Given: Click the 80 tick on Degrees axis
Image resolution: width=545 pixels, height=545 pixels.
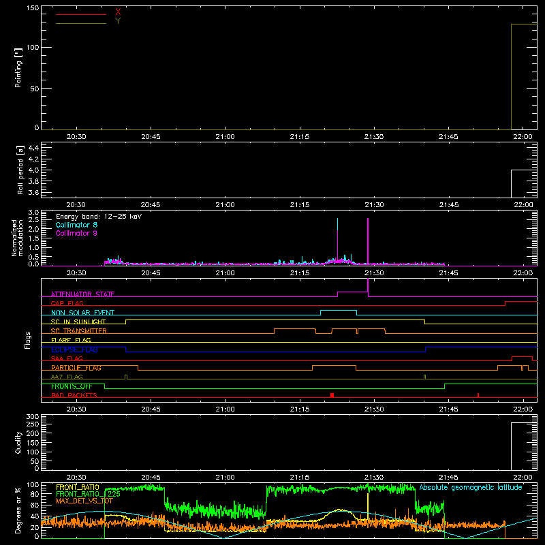Looking at the screenshot, I should [x=35, y=494].
